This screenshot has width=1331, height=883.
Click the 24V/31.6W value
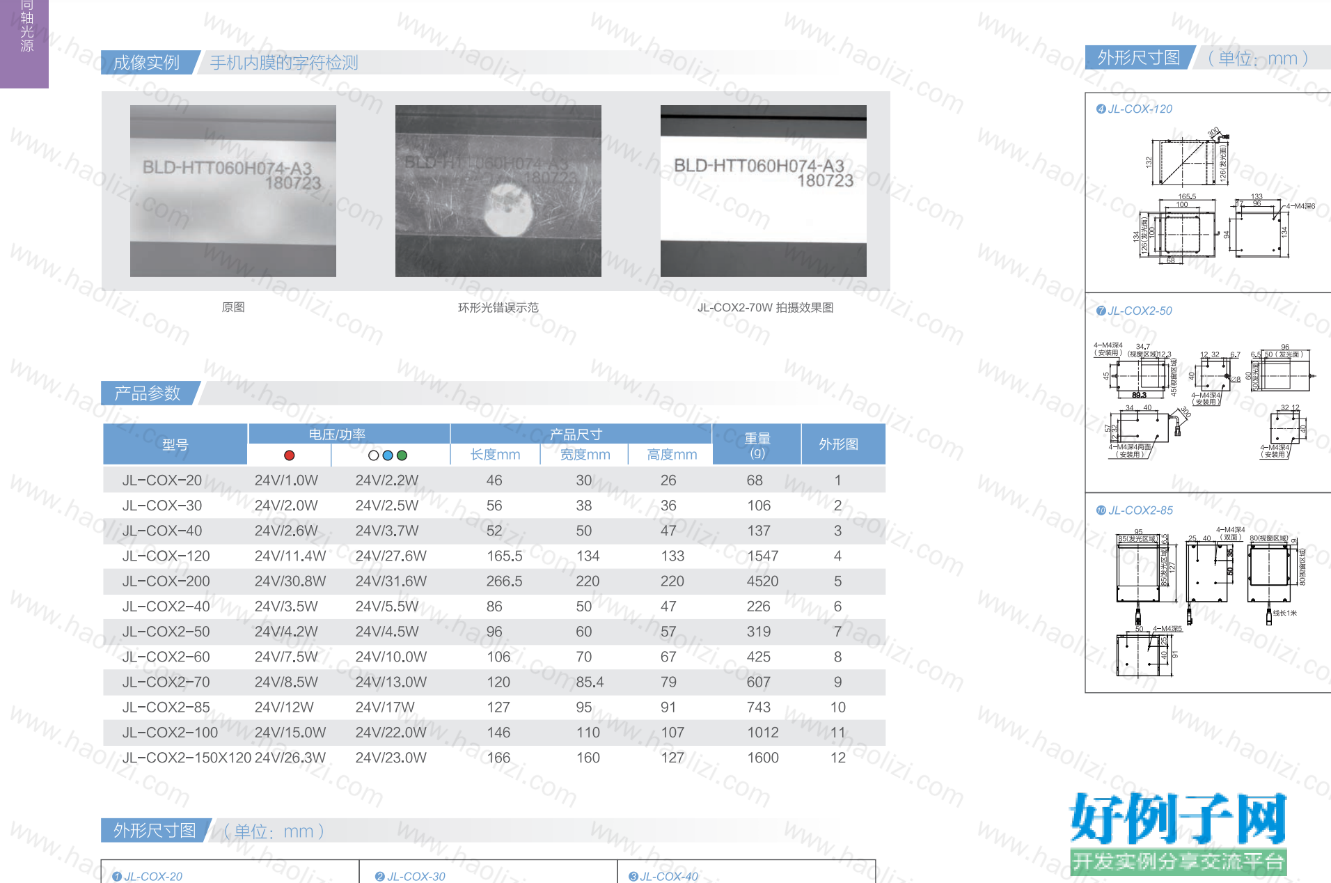click(x=391, y=581)
